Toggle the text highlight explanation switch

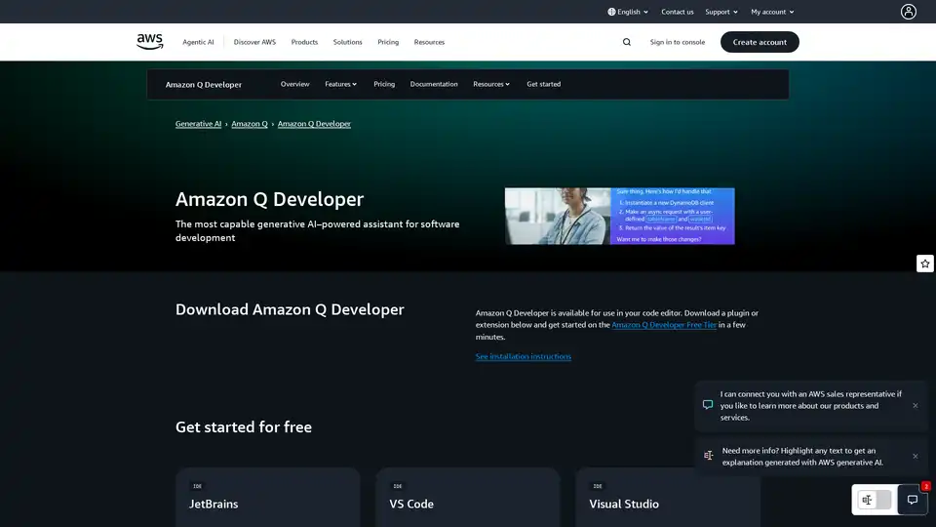coord(875,500)
